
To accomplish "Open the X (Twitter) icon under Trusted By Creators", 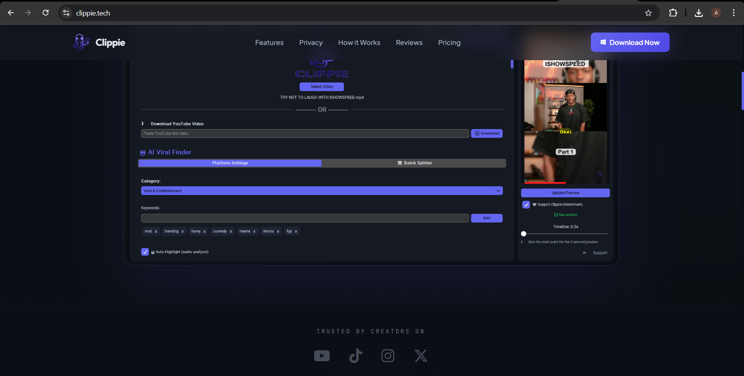I will click(421, 355).
